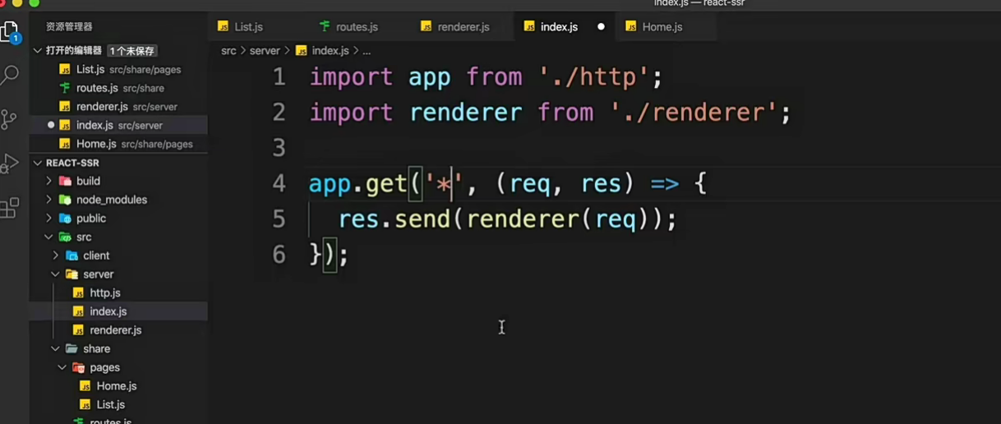This screenshot has width=1001, height=424.
Task: Click the unsaved dot on index.js tab
Action: [x=601, y=27]
